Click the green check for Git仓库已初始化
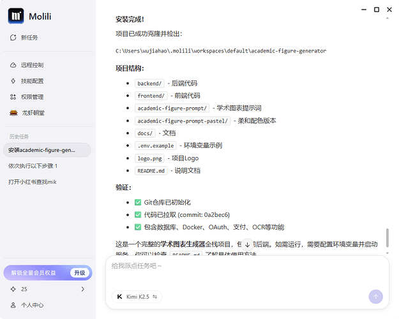This screenshot has width=399, height=319. [x=138, y=202]
